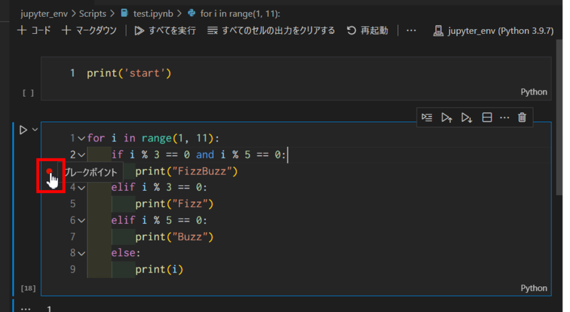Clear outputs of all cells
This screenshot has height=312, width=570.
[x=271, y=31]
